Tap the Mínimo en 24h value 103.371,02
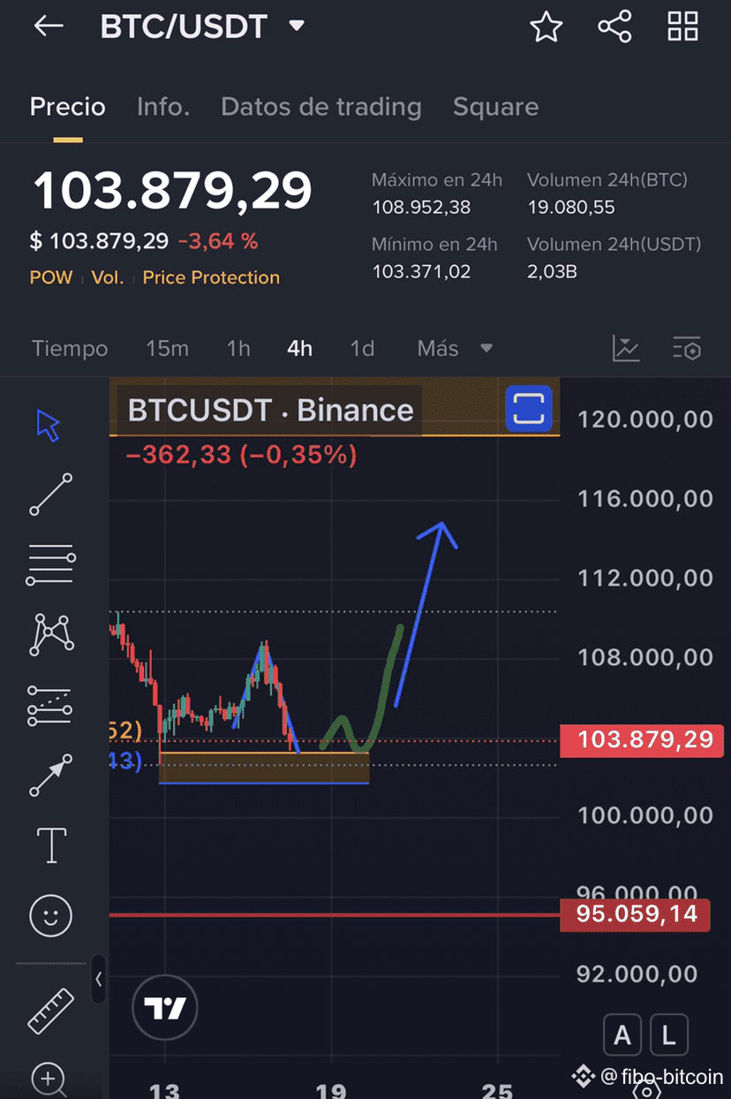Image resolution: width=731 pixels, height=1099 pixels. [420, 271]
